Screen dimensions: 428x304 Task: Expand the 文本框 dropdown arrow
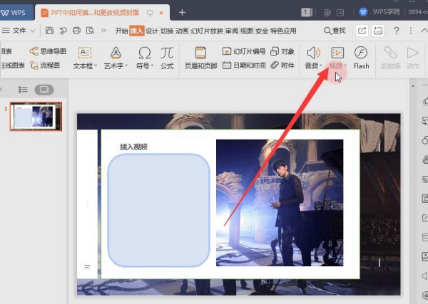click(96, 66)
